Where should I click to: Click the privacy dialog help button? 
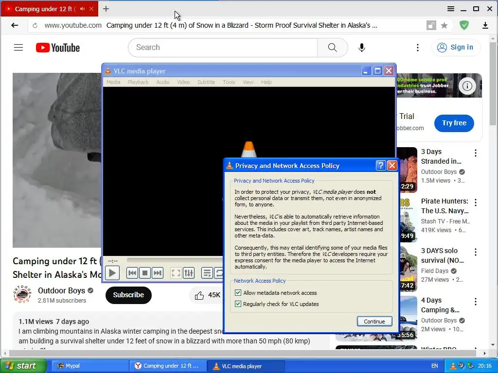[x=380, y=165]
